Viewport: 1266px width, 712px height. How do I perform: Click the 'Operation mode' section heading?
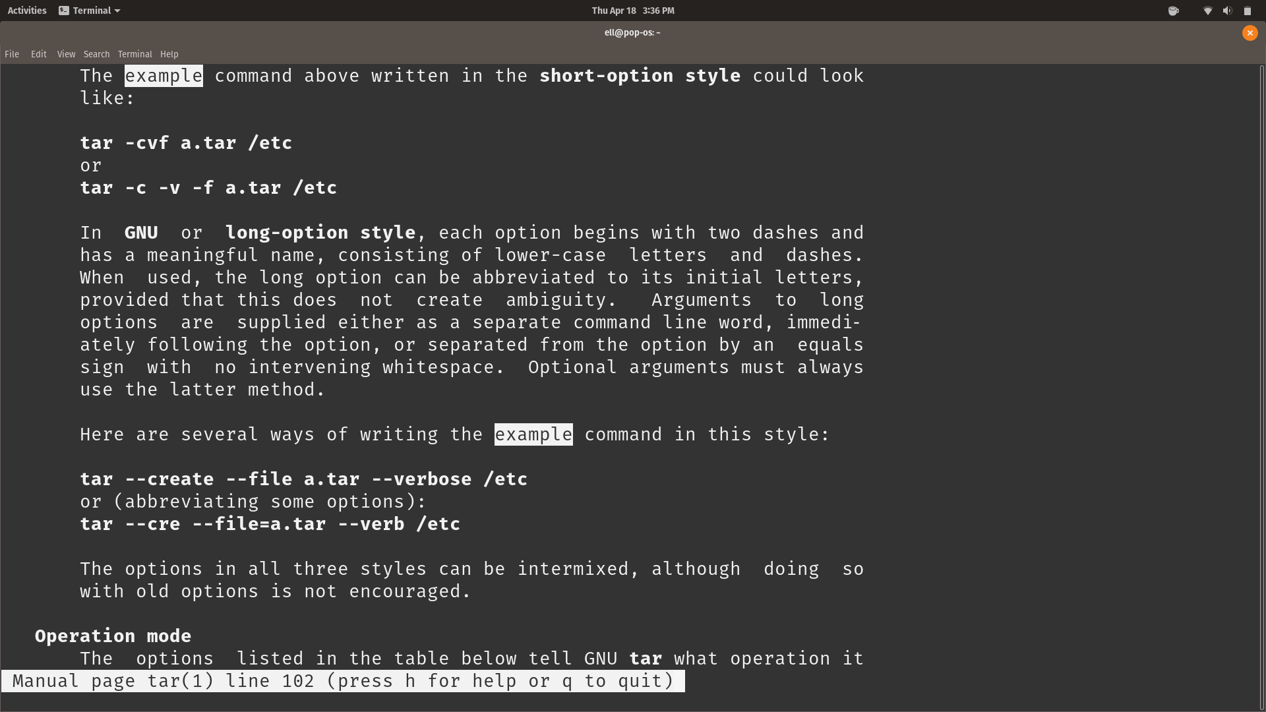113,636
